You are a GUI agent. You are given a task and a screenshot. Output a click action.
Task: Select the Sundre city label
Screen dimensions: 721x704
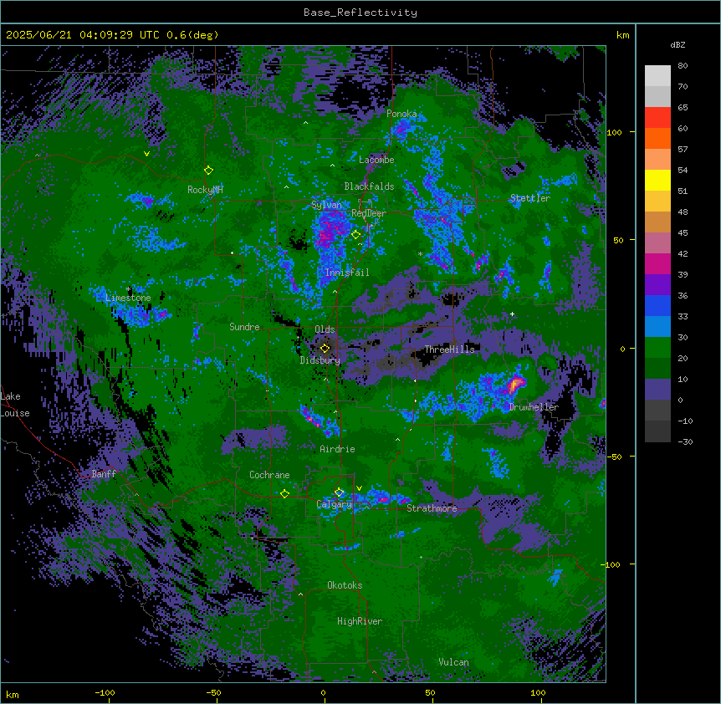point(244,327)
